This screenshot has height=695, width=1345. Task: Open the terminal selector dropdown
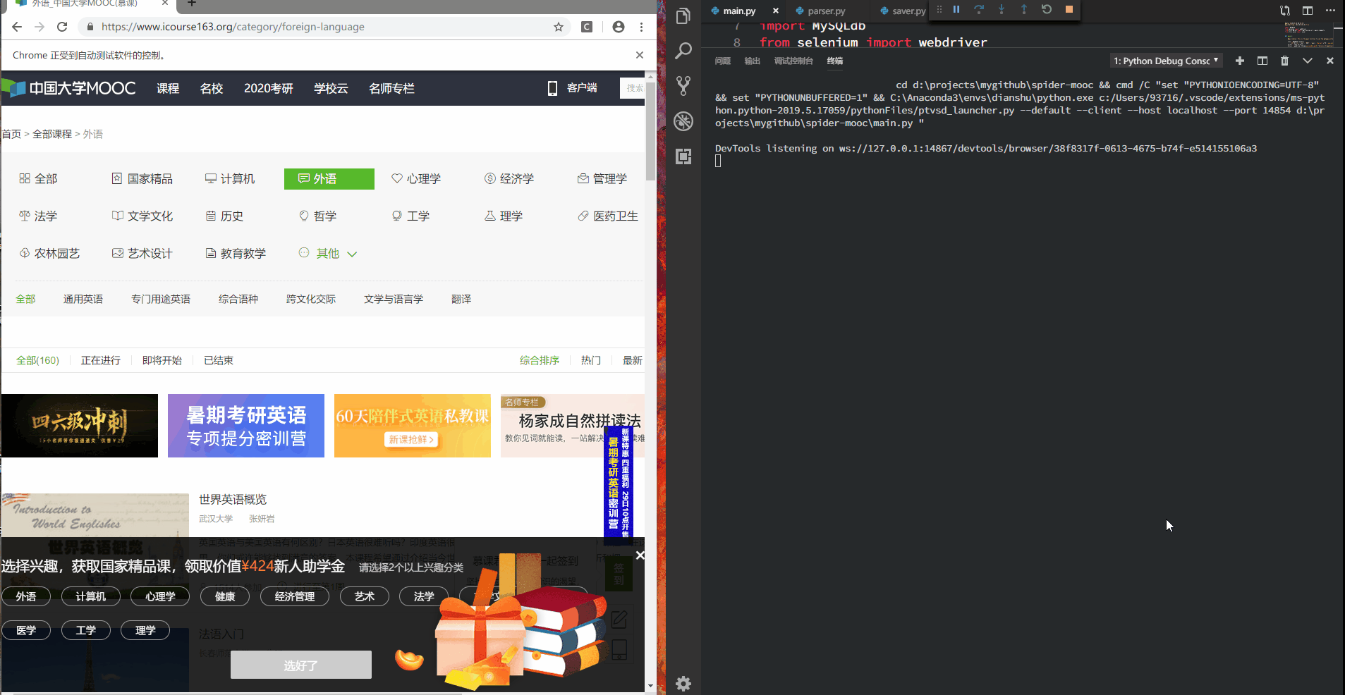click(1167, 61)
